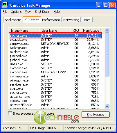Select the winlogon.exe process row
This screenshot has width=117, height=133.
click(55, 80)
